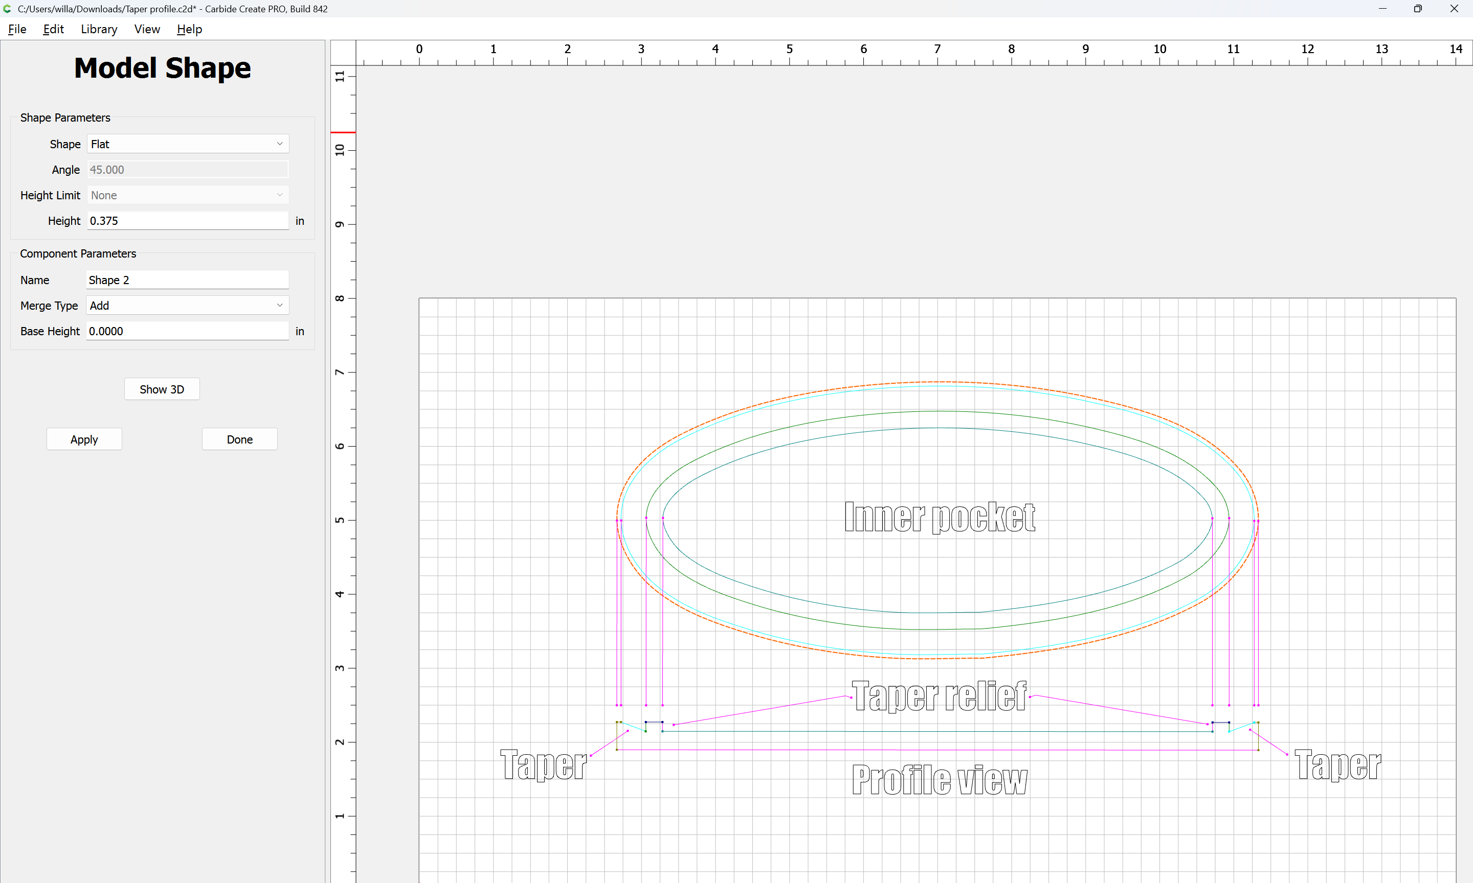Close the Carbide Create window
The height and width of the screenshot is (883, 1473).
click(x=1454, y=9)
